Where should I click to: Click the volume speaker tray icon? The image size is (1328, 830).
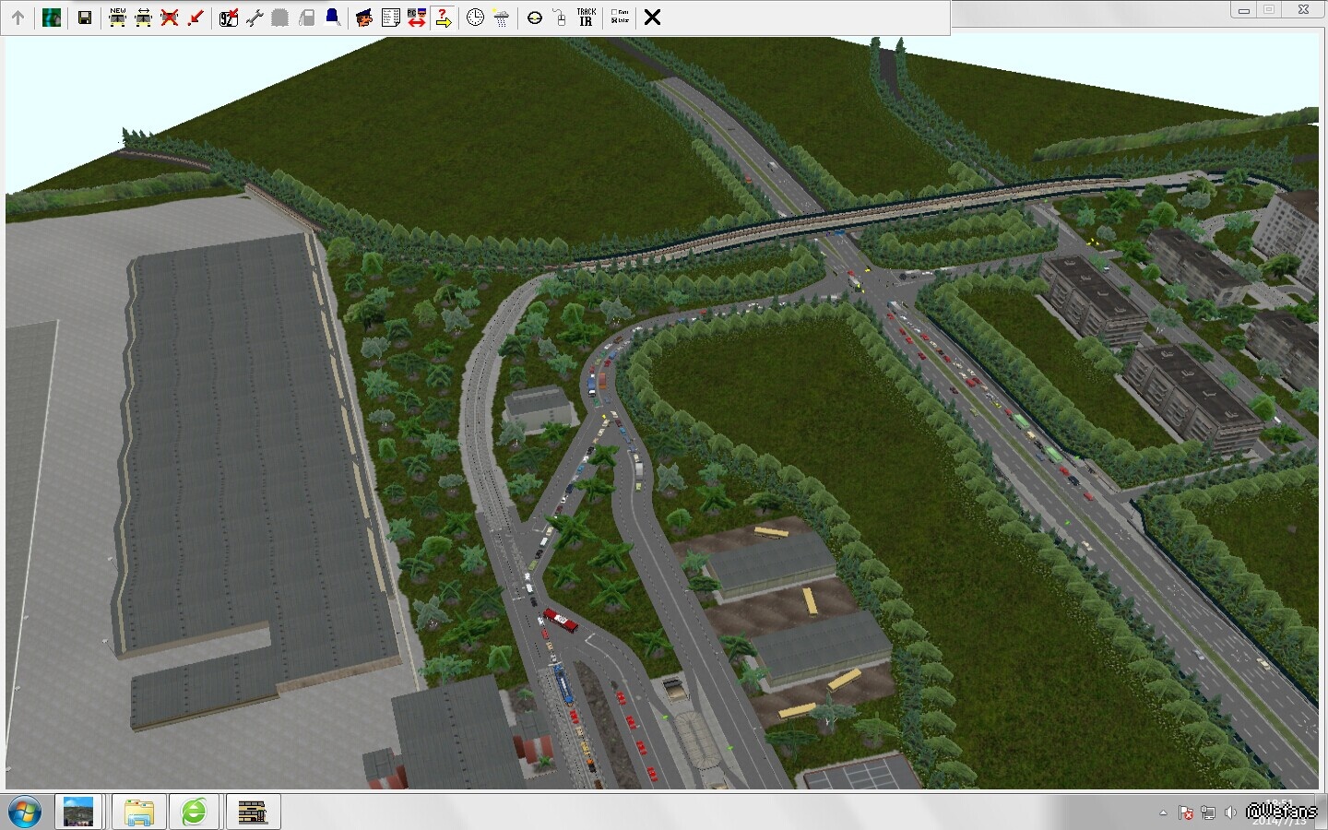(x=1230, y=812)
